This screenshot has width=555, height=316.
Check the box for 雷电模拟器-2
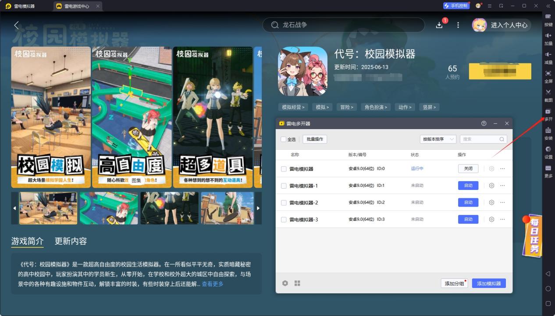(x=284, y=203)
